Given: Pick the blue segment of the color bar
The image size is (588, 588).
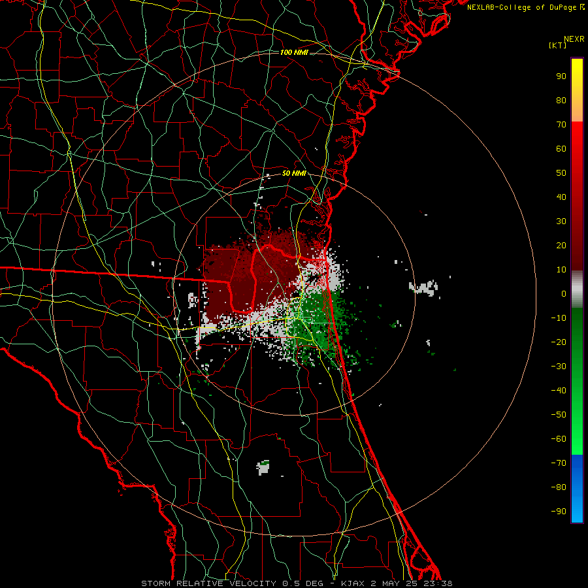Looking at the screenshot, I should coord(577,489).
